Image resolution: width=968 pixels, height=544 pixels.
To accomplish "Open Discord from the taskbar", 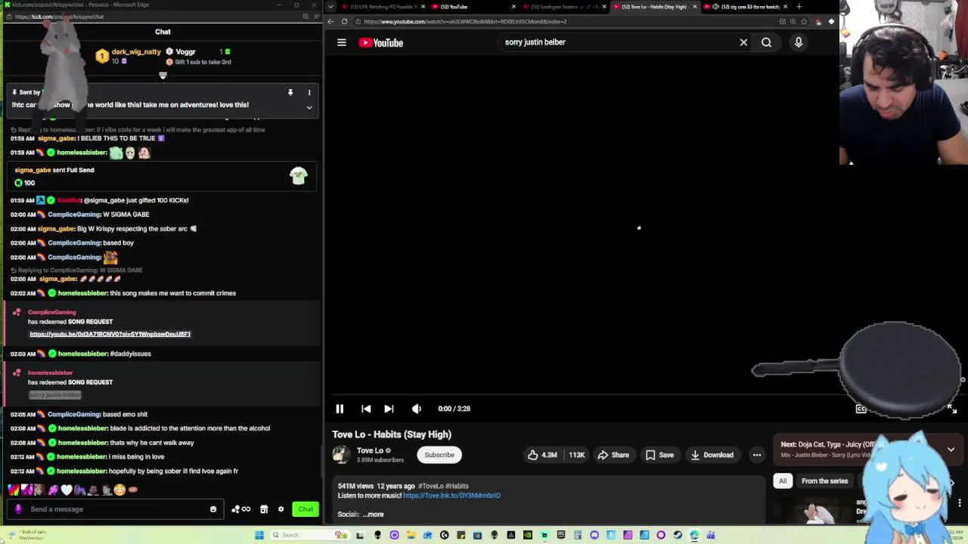I will tap(594, 535).
